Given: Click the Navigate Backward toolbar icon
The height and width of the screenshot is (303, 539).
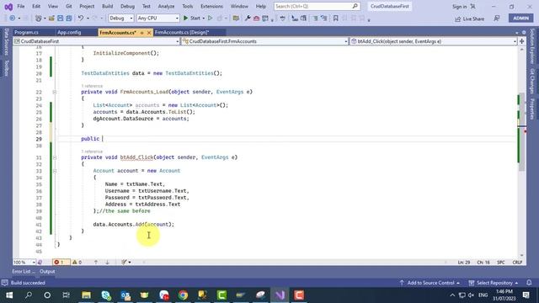Looking at the screenshot, I should click(x=13, y=19).
